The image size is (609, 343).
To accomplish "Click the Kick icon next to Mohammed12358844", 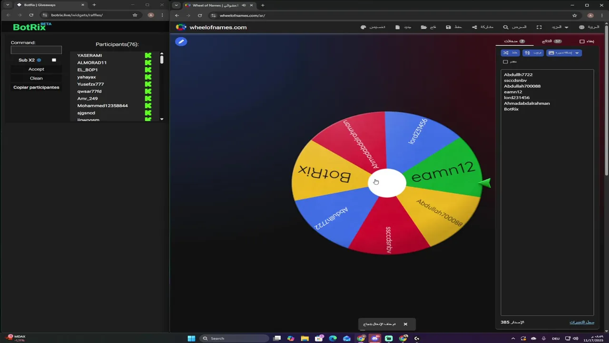I will click(x=148, y=106).
